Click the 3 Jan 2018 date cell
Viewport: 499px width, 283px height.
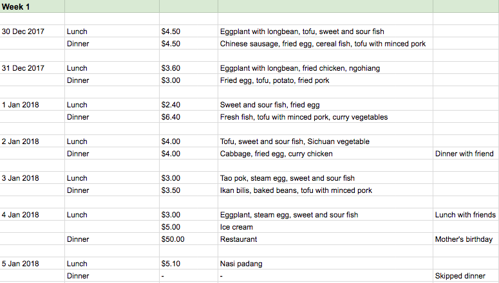click(x=21, y=178)
